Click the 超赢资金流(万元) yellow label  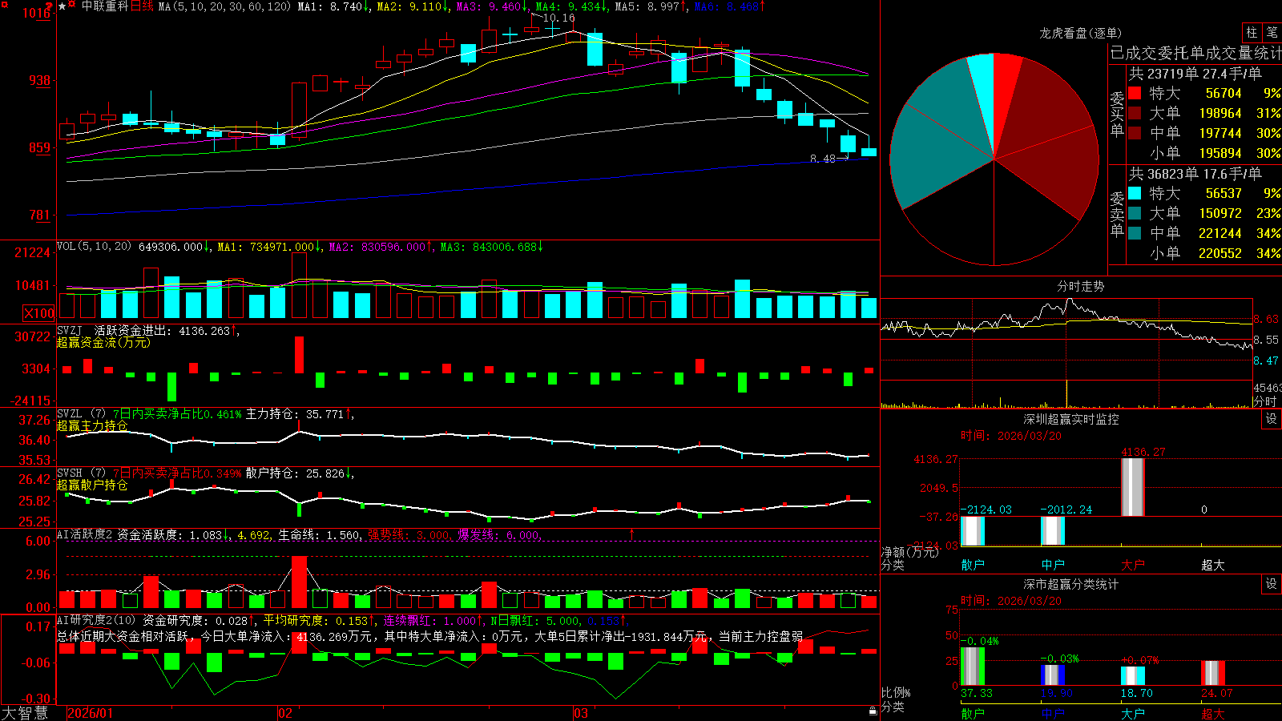pos(103,342)
